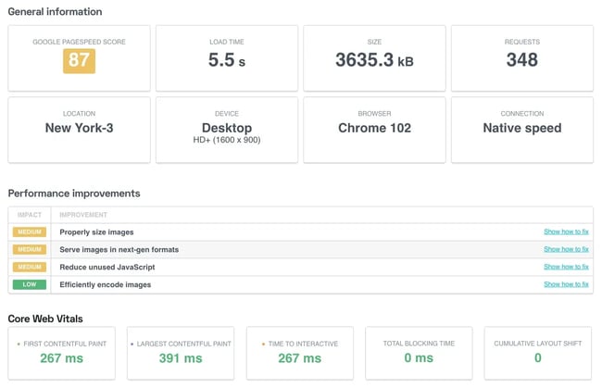Open 'Show how to fix' for Properly size images

tap(566, 232)
